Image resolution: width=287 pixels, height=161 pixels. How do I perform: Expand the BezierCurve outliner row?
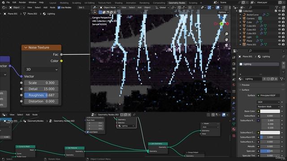coord(240,15)
